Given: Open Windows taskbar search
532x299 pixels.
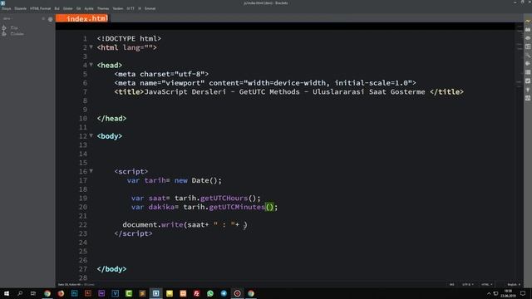Looking at the screenshot, I should point(20,293).
